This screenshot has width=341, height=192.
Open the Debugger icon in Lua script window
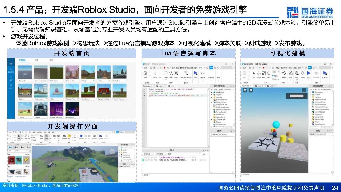202,73
